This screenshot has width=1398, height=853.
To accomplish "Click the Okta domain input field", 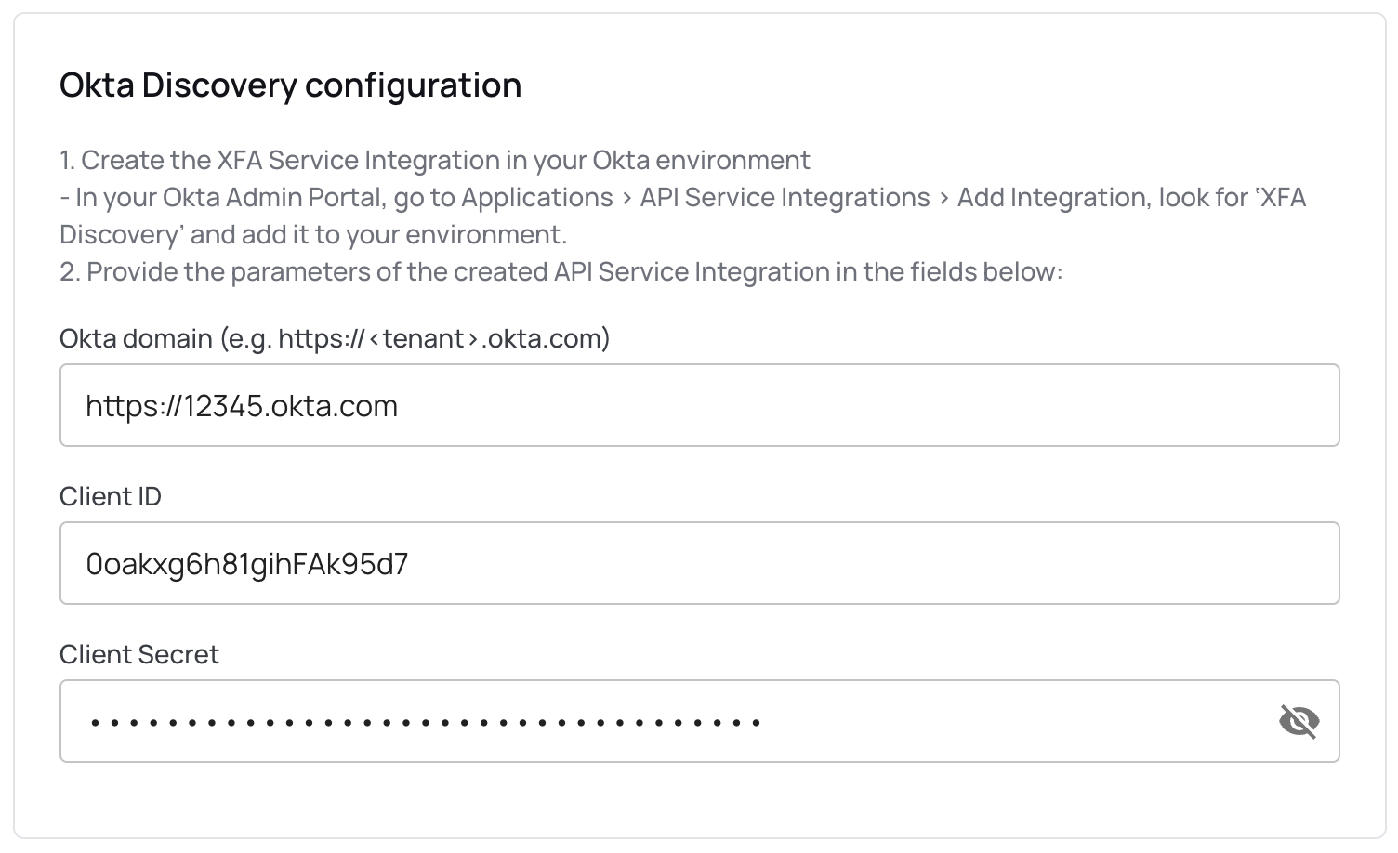I will pos(699,405).
